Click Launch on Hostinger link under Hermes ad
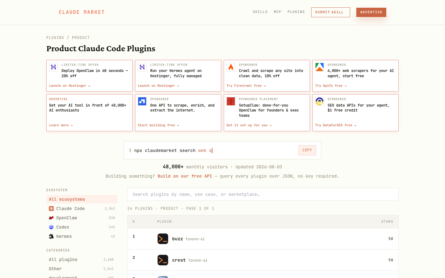Screen dimensions: 445x278 (158, 86)
